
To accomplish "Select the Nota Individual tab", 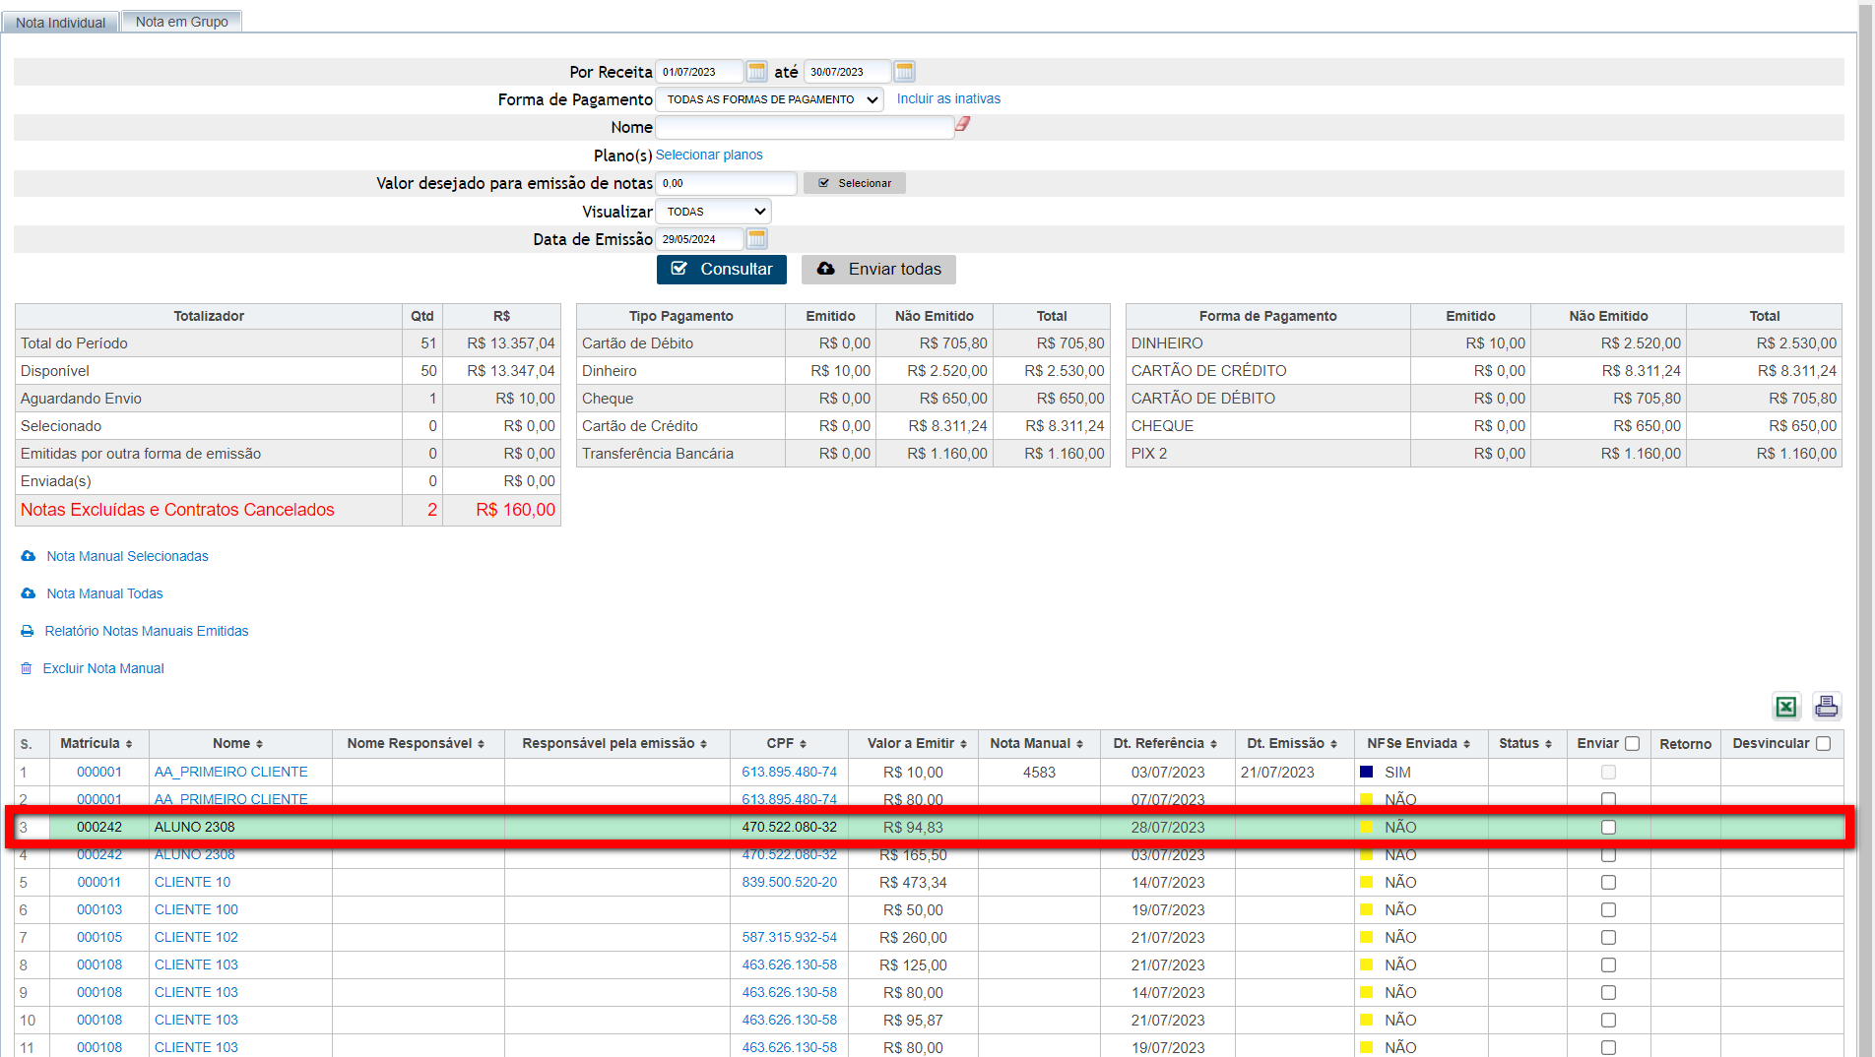I will tap(60, 22).
